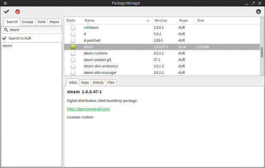Screen dimensions: 265x168
Task: Select the highlighted steam package name
Action: [x=88, y=47]
